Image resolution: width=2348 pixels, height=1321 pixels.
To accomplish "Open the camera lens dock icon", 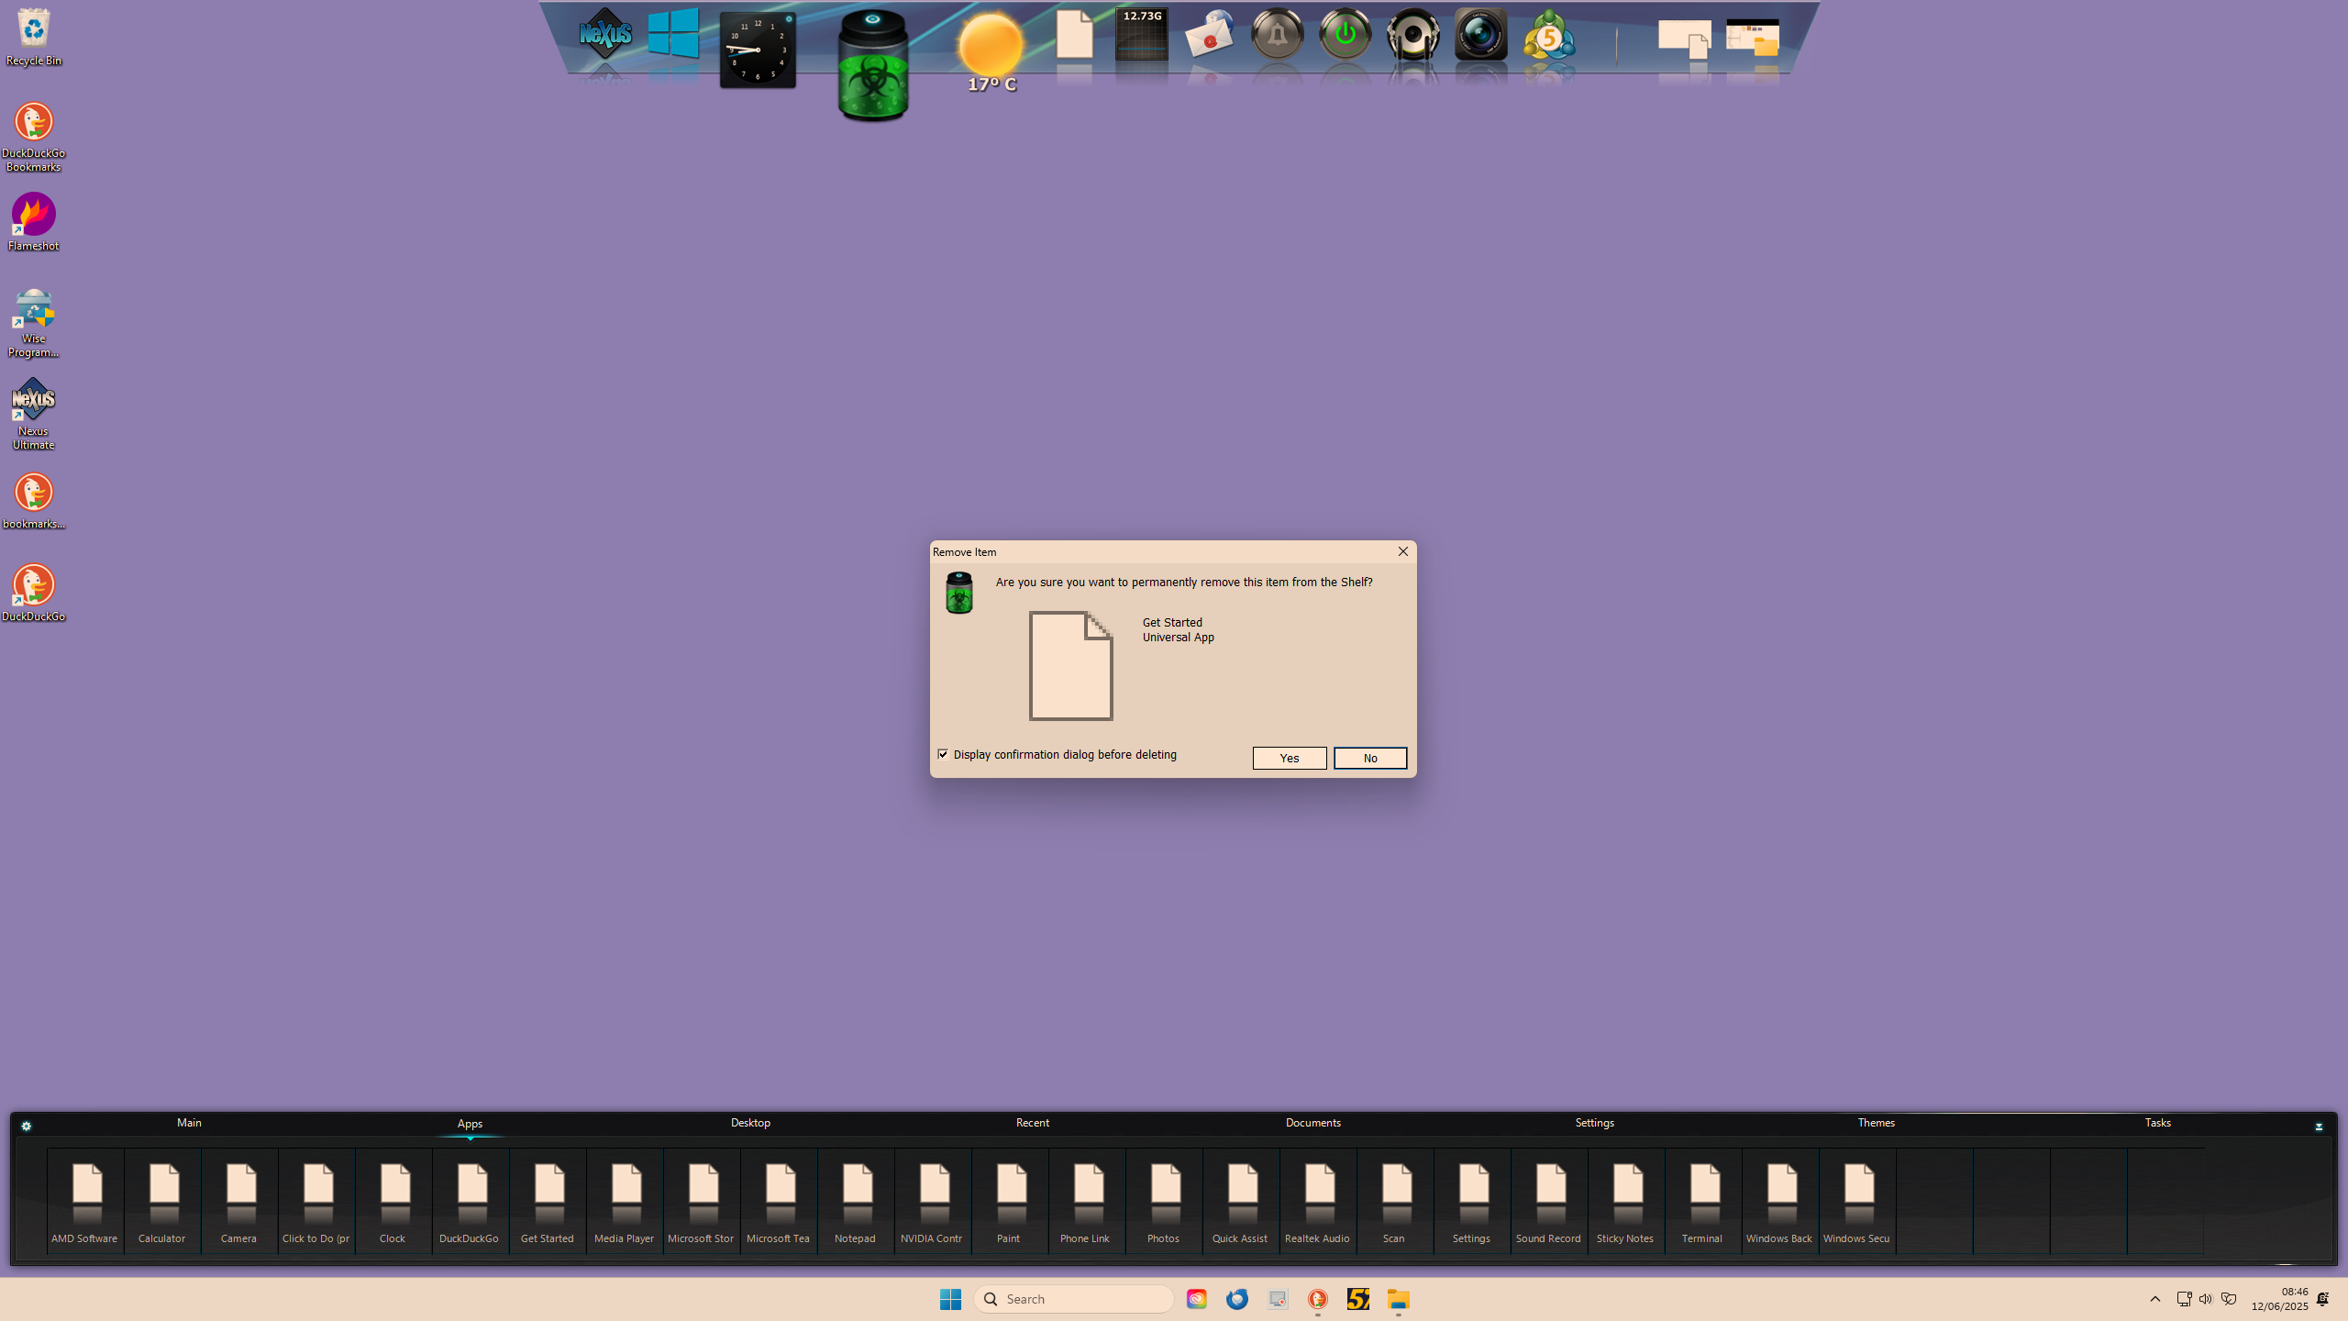I will pyautogui.click(x=1480, y=35).
